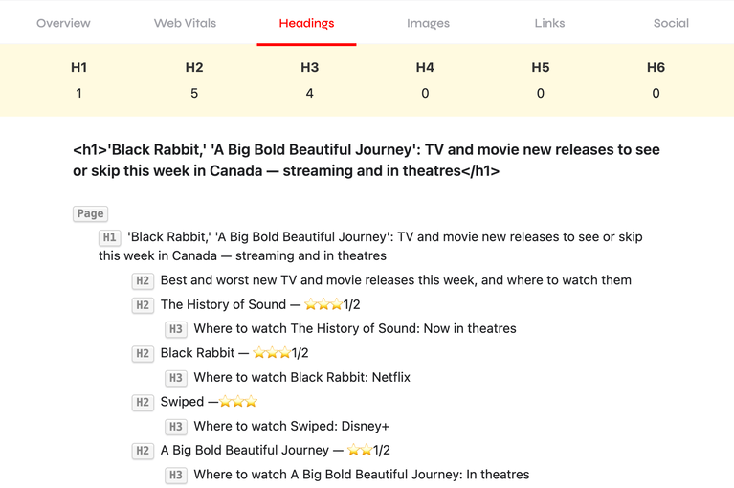Open the Images tab

click(x=428, y=23)
